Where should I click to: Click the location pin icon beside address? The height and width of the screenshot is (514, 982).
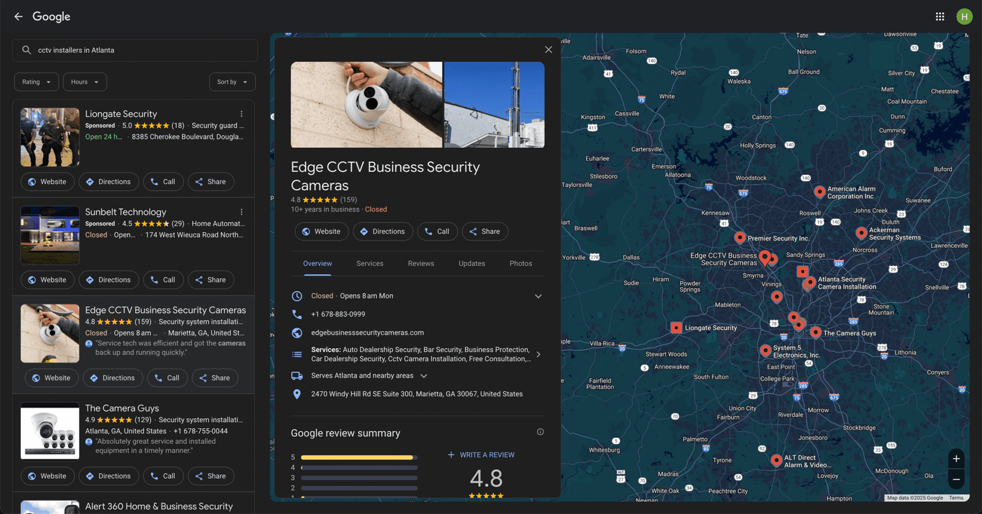[297, 394]
